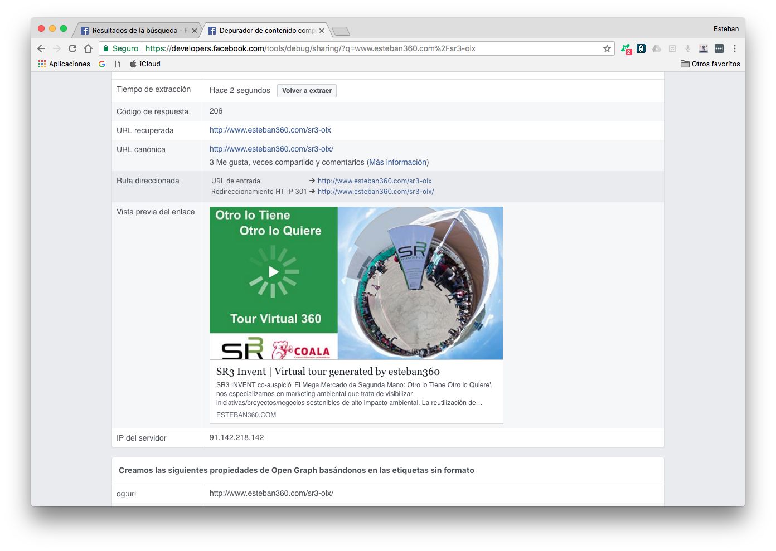
Task: Open the dark blue rocket extension icon
Action: [641, 48]
